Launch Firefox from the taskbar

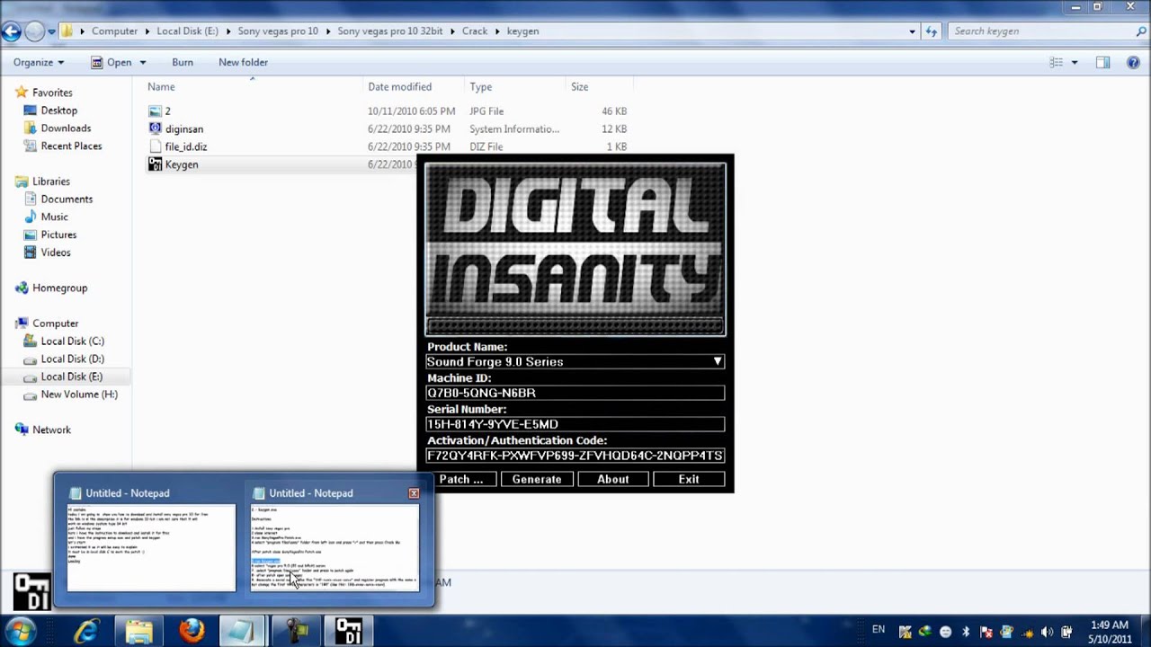click(x=191, y=631)
